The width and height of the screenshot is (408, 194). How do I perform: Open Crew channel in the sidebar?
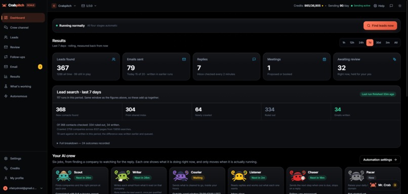[x=23, y=27]
